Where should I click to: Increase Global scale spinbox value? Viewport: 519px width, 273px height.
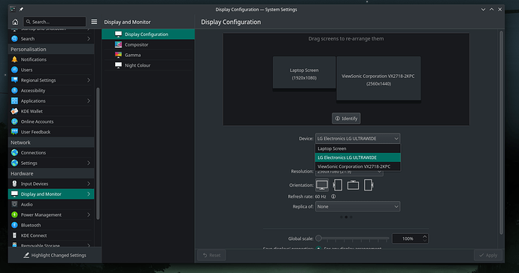pos(425,236)
